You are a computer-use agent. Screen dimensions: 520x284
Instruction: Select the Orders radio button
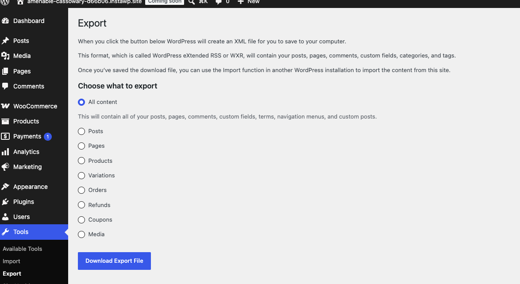pyautogui.click(x=81, y=190)
